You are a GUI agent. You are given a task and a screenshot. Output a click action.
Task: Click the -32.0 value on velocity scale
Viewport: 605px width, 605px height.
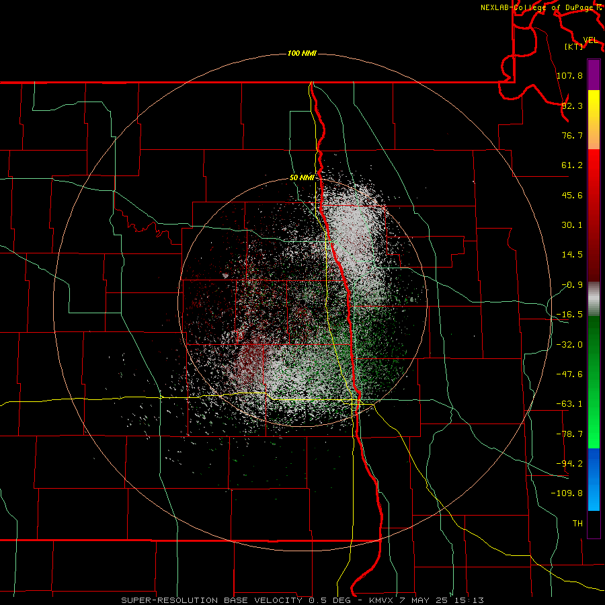pos(569,345)
